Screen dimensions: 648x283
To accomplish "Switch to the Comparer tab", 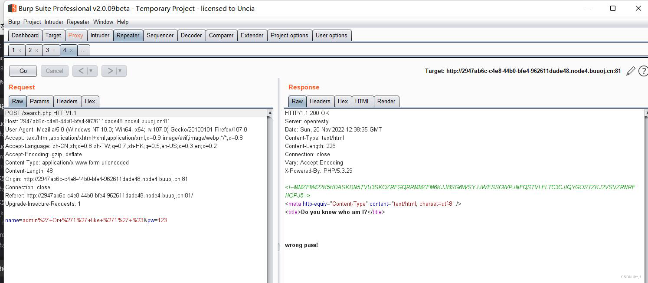I will tap(221, 35).
